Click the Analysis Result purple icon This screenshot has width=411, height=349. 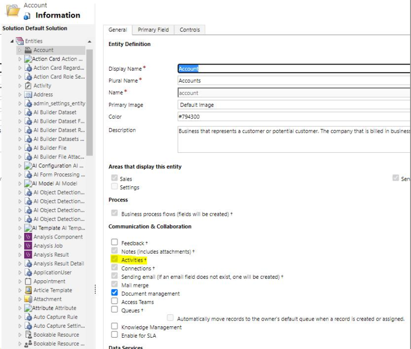coord(28,255)
